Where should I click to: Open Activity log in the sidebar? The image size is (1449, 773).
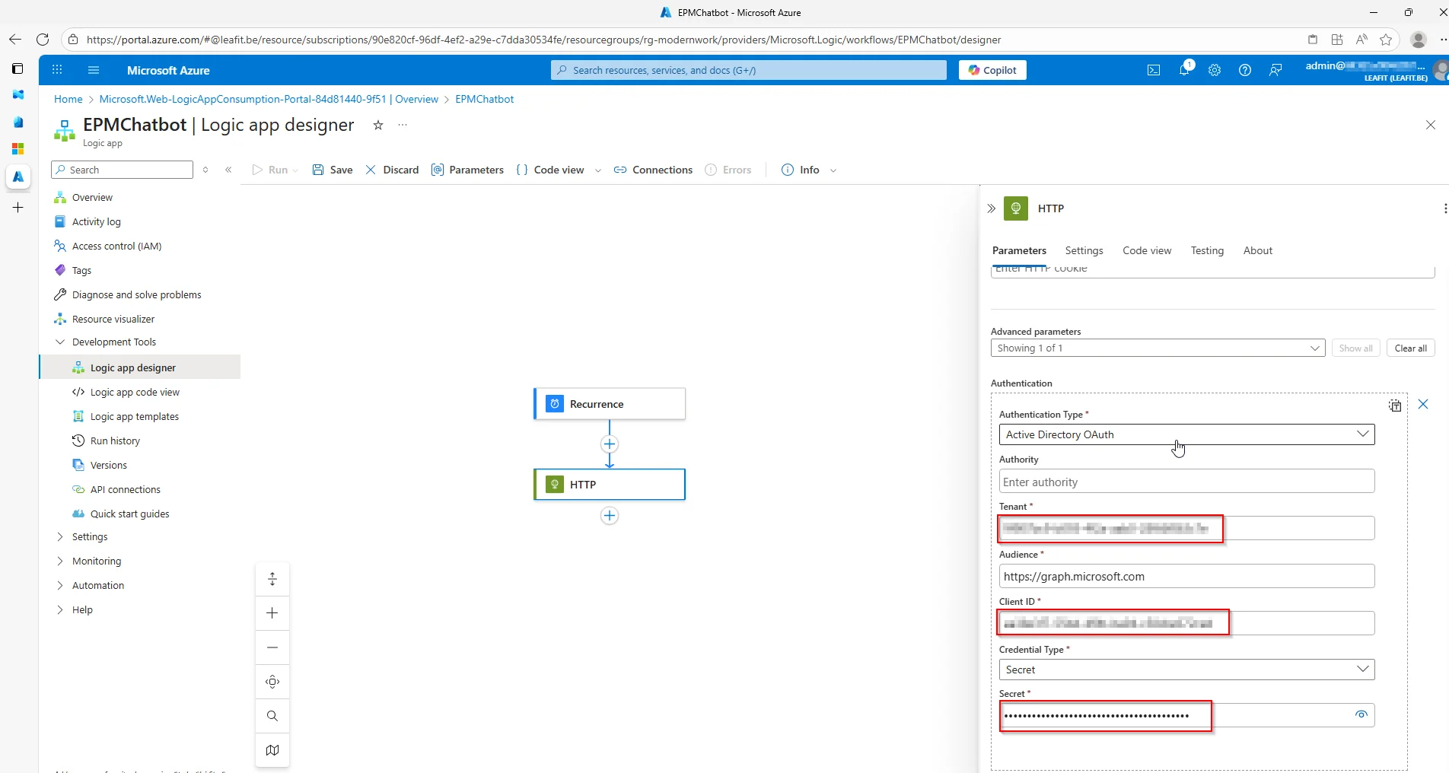pos(96,221)
